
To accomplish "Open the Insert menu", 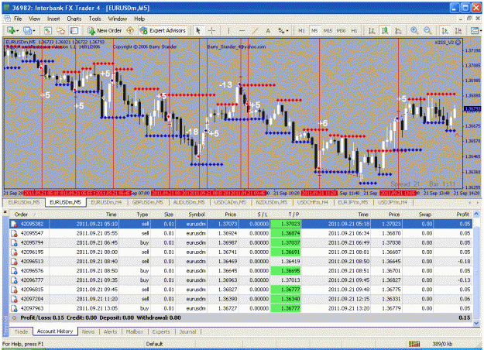I will 53,19.
